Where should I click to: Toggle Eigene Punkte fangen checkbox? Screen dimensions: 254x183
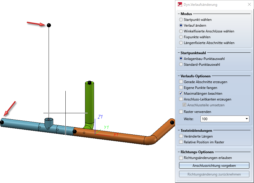[x=181, y=87]
